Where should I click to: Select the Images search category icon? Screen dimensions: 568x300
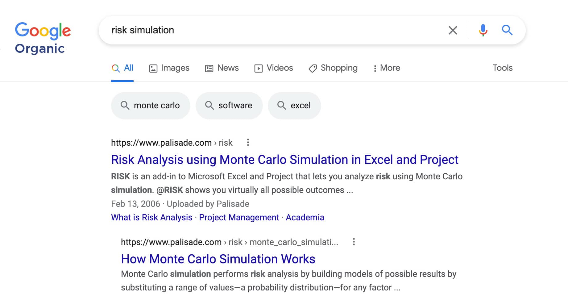pyautogui.click(x=153, y=68)
